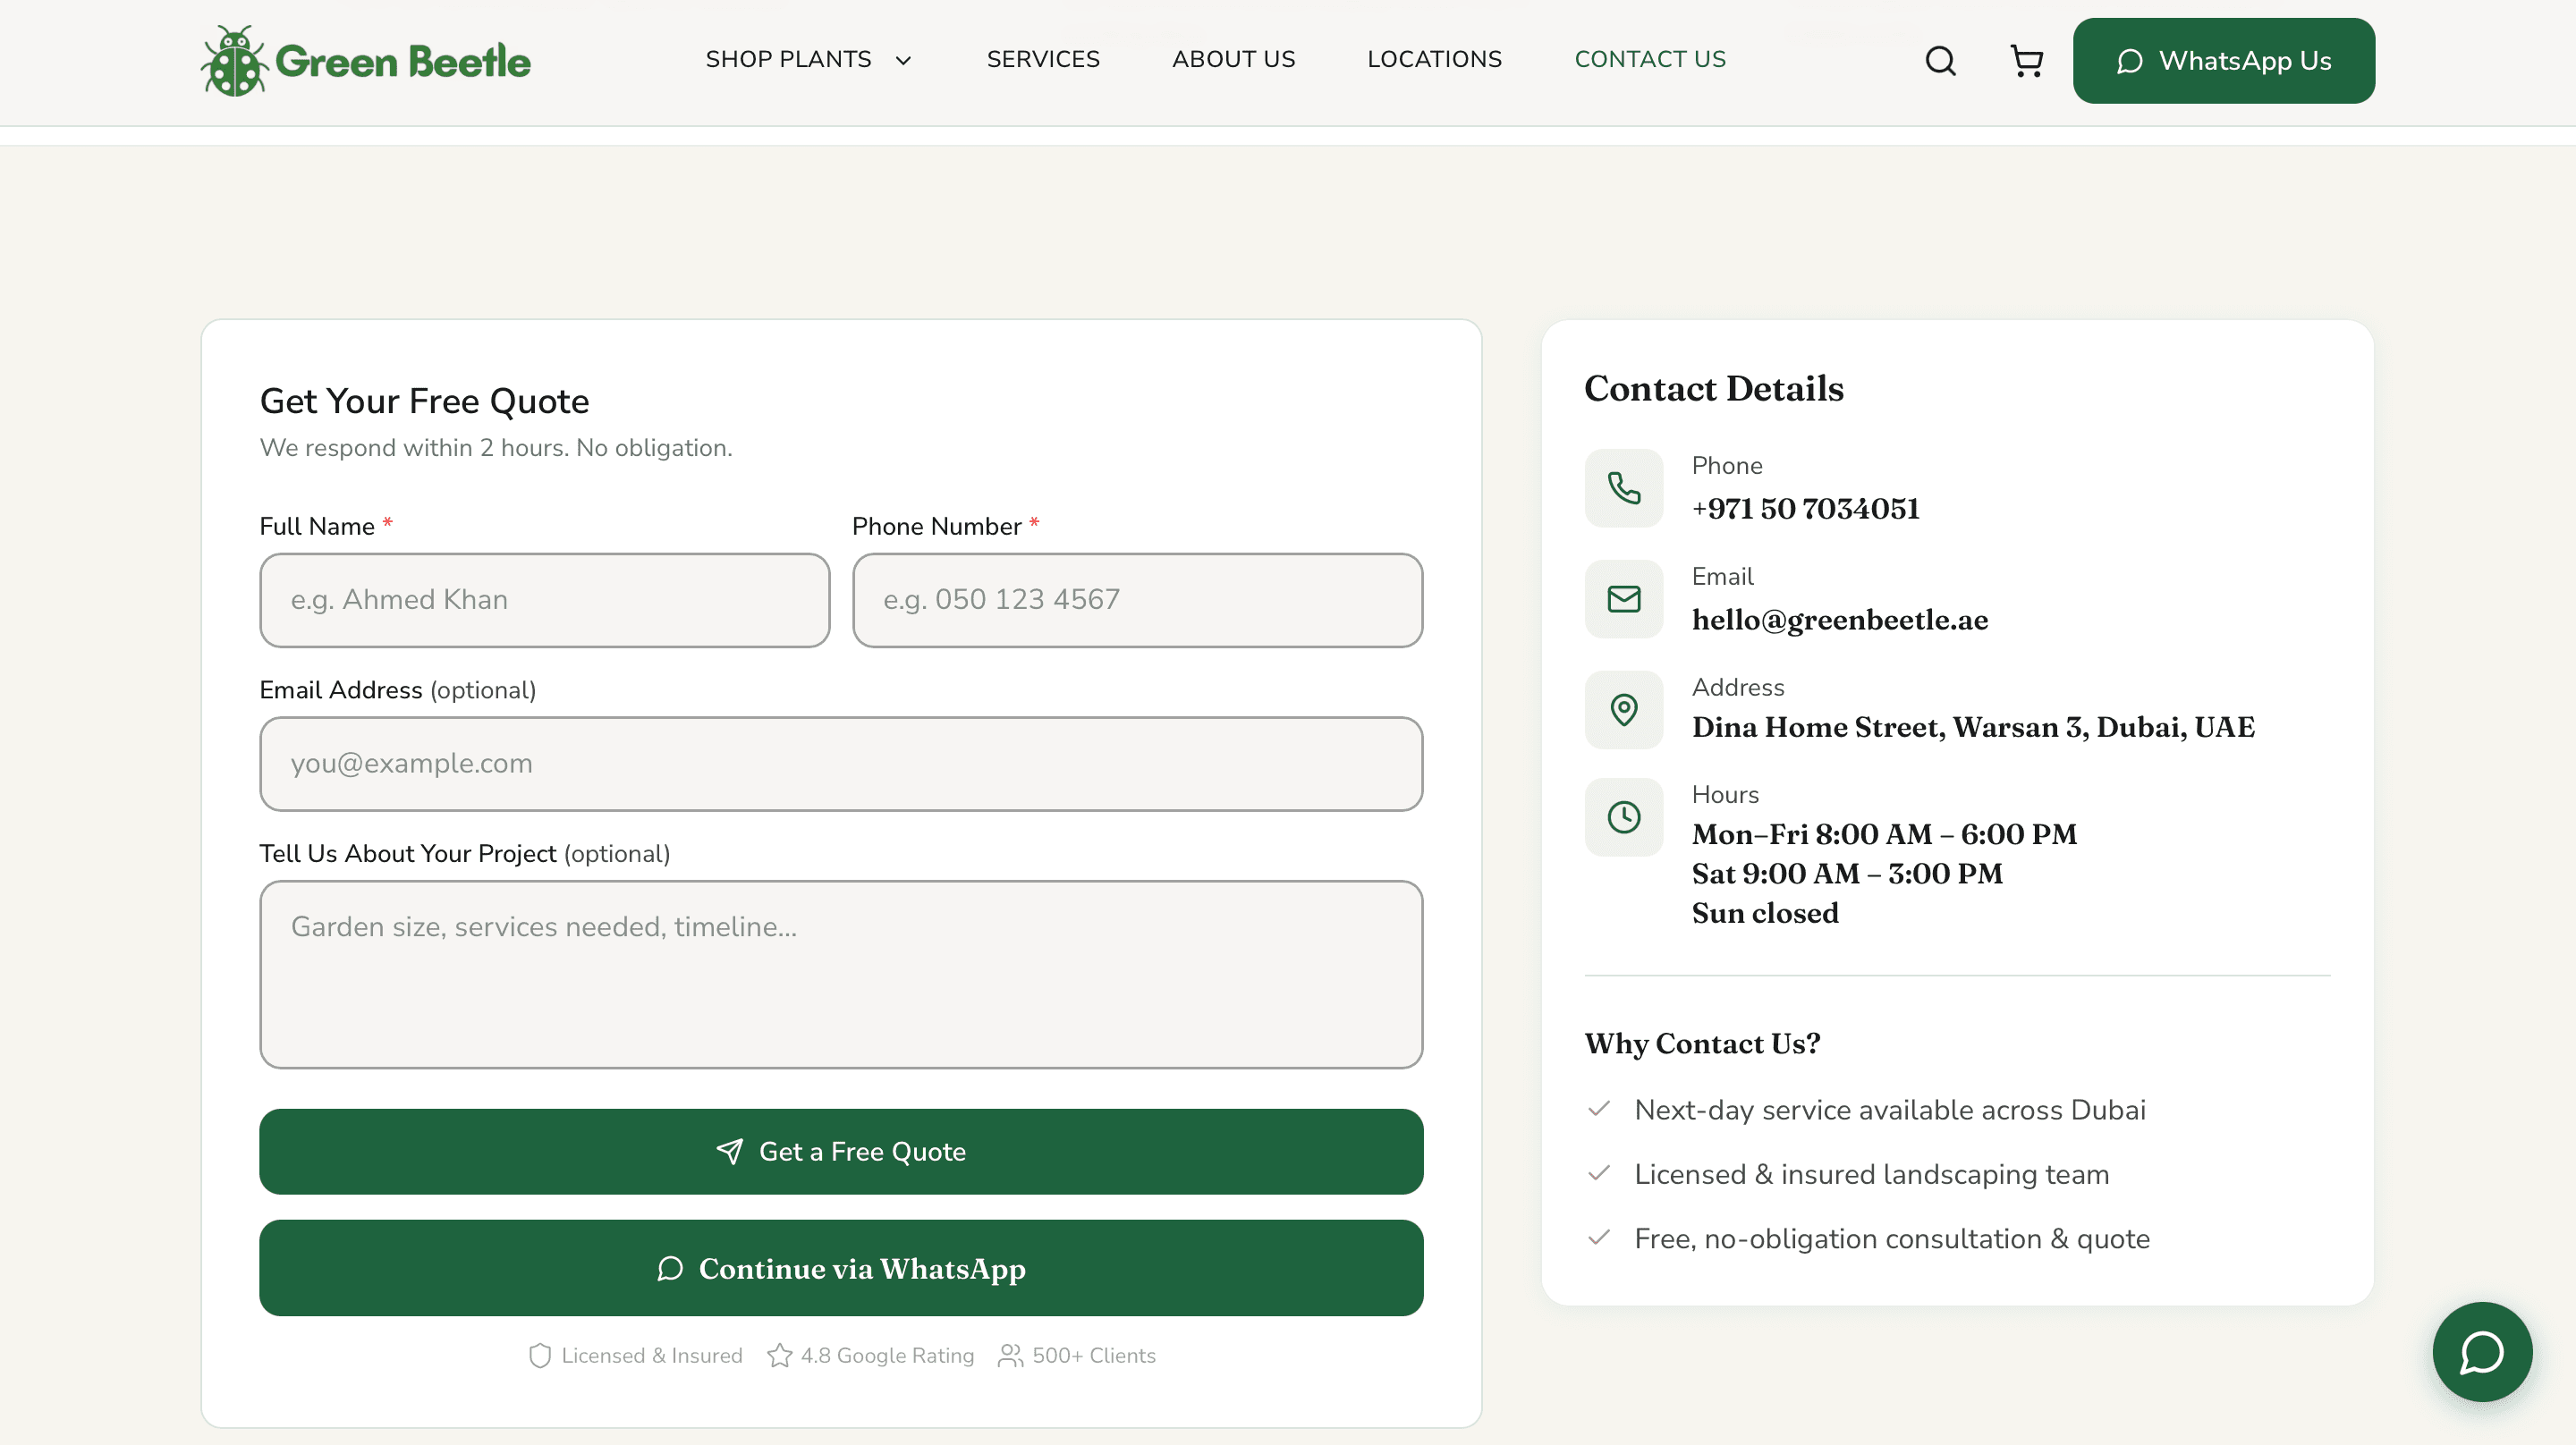Click the shield icon beside Licensed & Insured

(x=540, y=1356)
